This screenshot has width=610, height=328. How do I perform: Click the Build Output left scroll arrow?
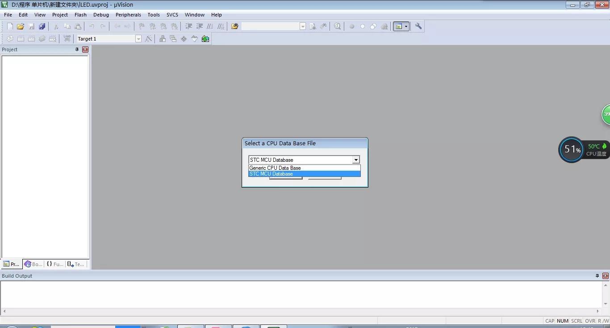click(4, 311)
